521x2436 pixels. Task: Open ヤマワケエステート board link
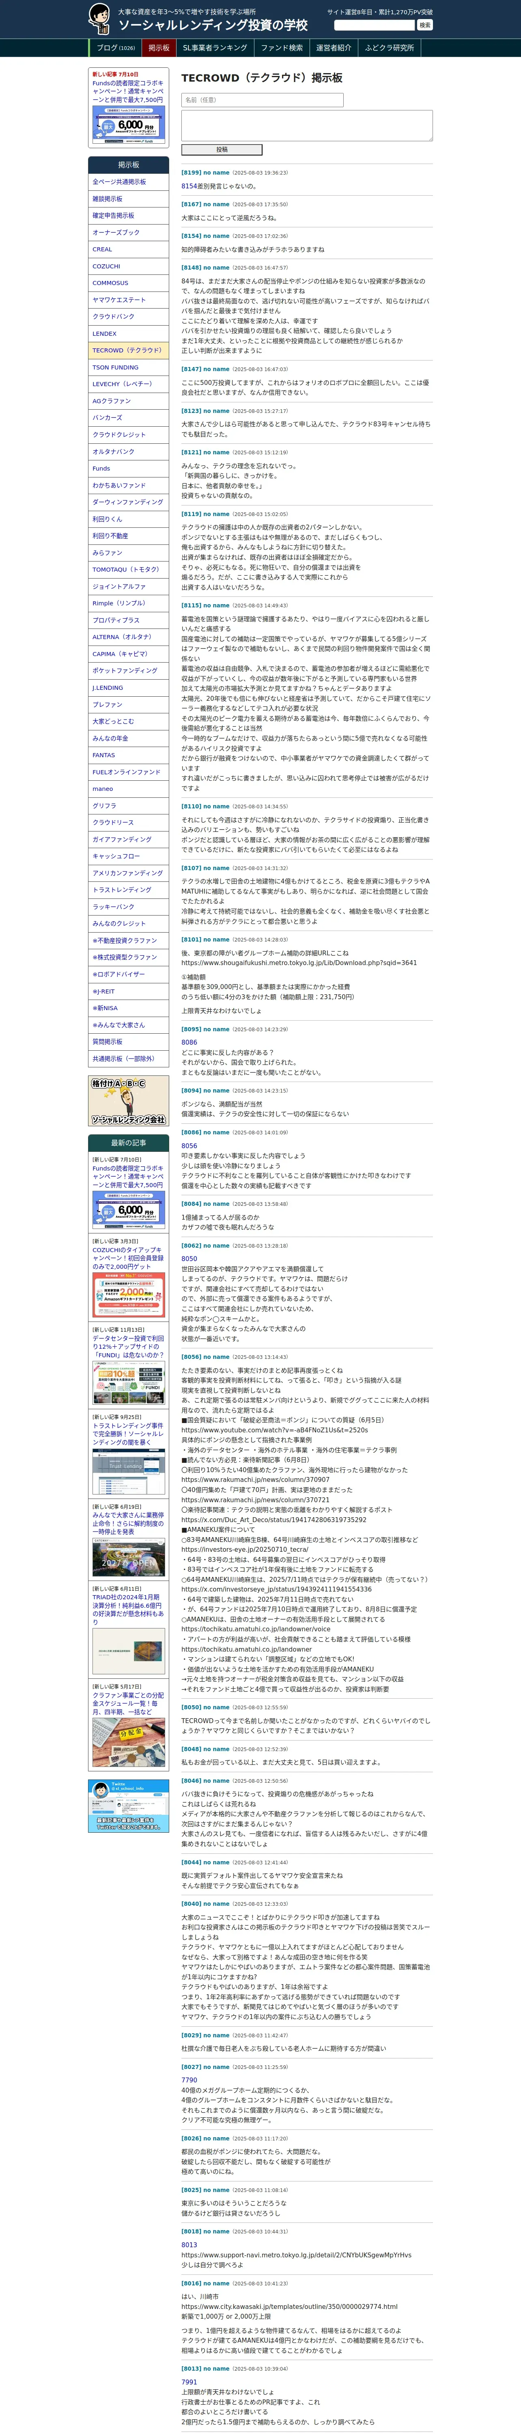pyautogui.click(x=129, y=300)
